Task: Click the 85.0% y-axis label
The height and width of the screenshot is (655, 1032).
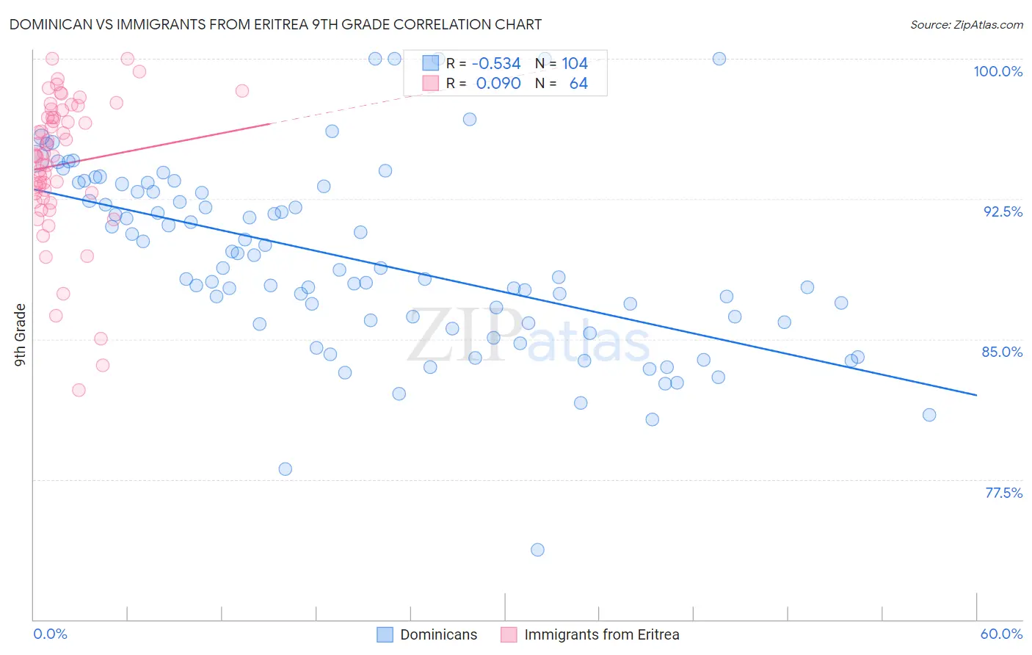Action: pos(1003,352)
